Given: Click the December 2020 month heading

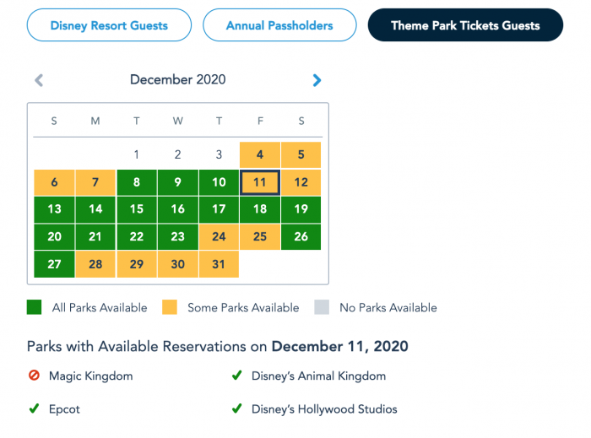Looking at the screenshot, I should click(177, 80).
